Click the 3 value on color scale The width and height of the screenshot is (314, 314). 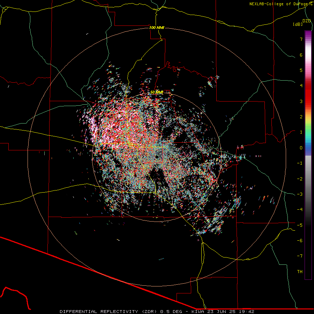(301, 101)
